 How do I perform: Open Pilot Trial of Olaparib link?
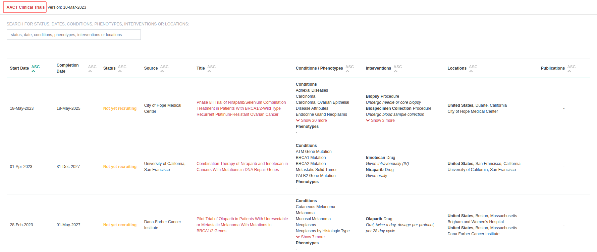coord(242,225)
